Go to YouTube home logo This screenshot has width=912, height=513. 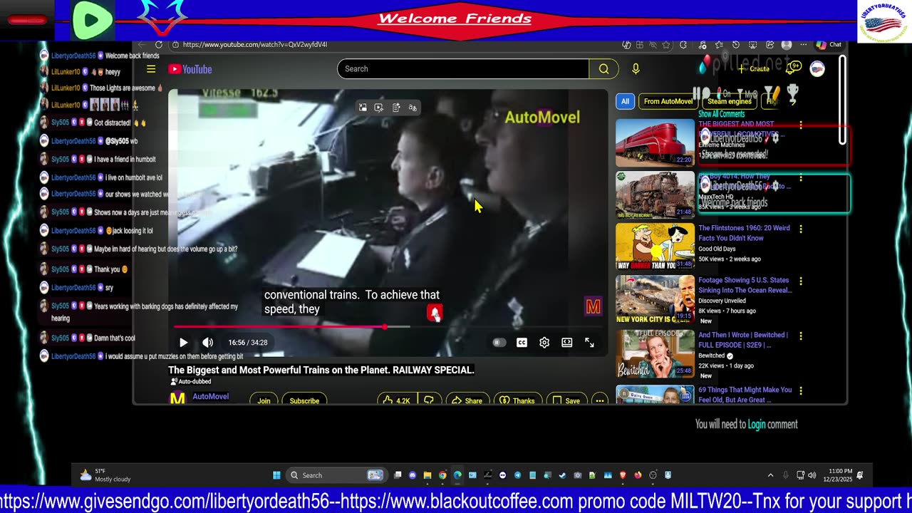(x=190, y=69)
